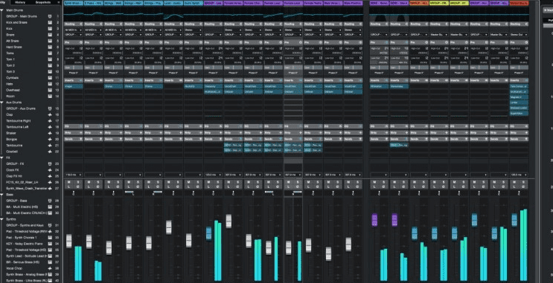Collapse the Aux Drums folder
553x283 pixels.
point(1,103)
